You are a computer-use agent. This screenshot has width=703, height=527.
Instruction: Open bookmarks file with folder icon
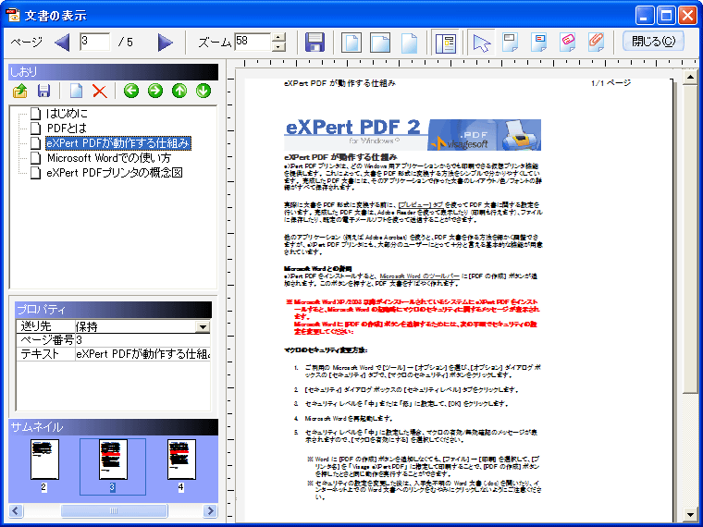(19, 91)
